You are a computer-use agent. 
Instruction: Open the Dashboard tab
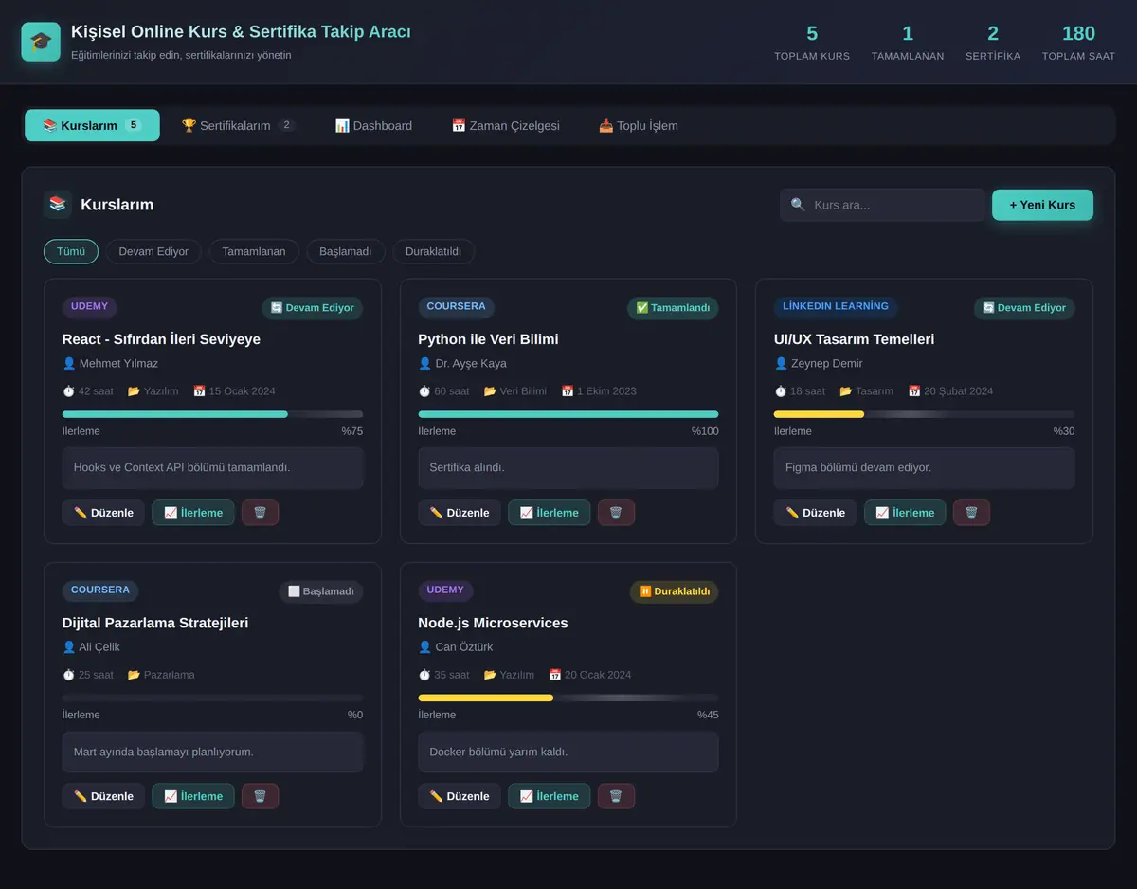373,125
